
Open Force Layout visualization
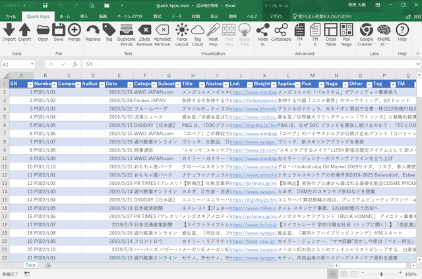click(x=182, y=30)
